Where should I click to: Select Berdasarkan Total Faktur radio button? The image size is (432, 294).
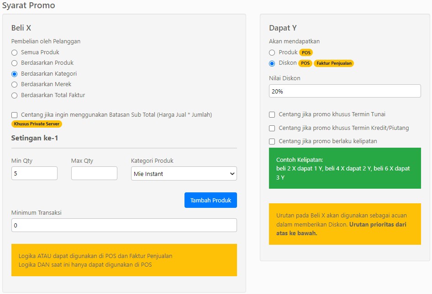coord(15,95)
